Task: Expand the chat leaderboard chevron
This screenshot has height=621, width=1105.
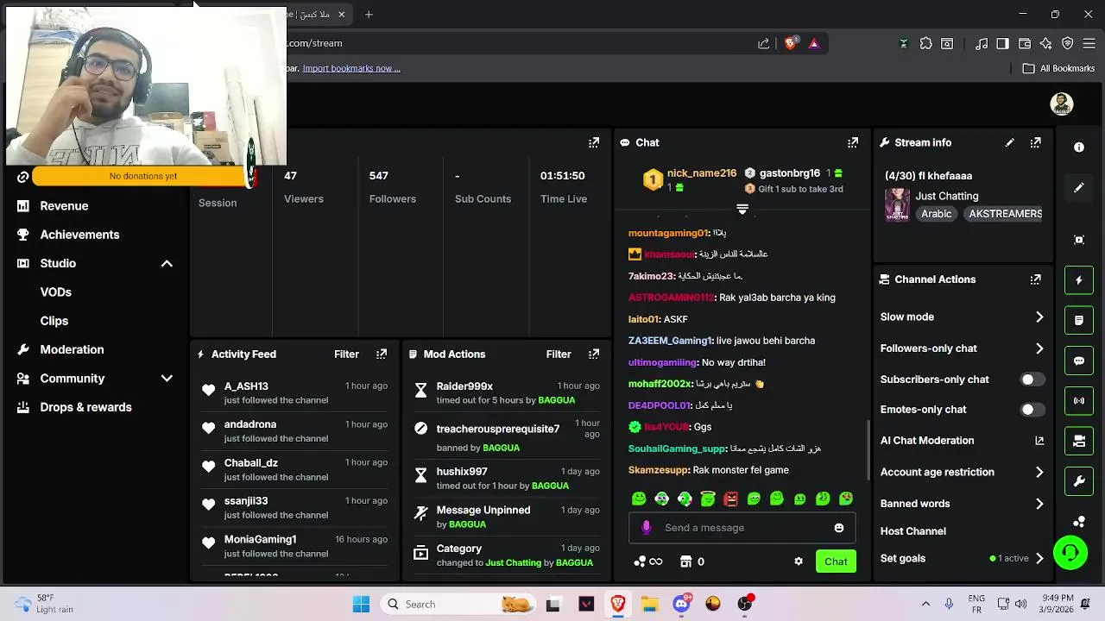Action: [x=742, y=209]
